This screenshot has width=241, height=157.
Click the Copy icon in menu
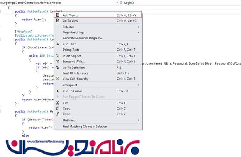(x=58, y=109)
